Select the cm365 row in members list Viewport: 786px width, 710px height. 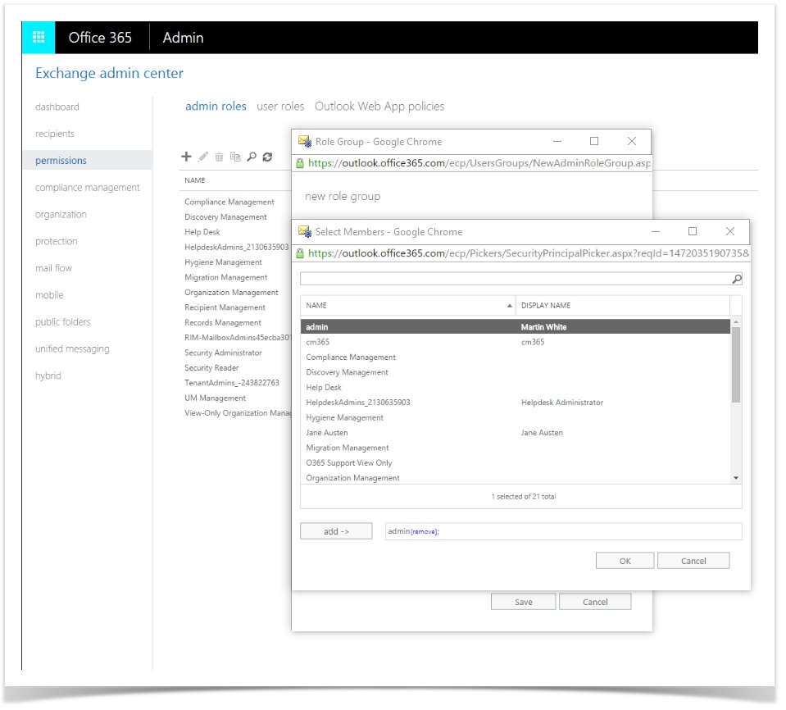click(x=516, y=342)
